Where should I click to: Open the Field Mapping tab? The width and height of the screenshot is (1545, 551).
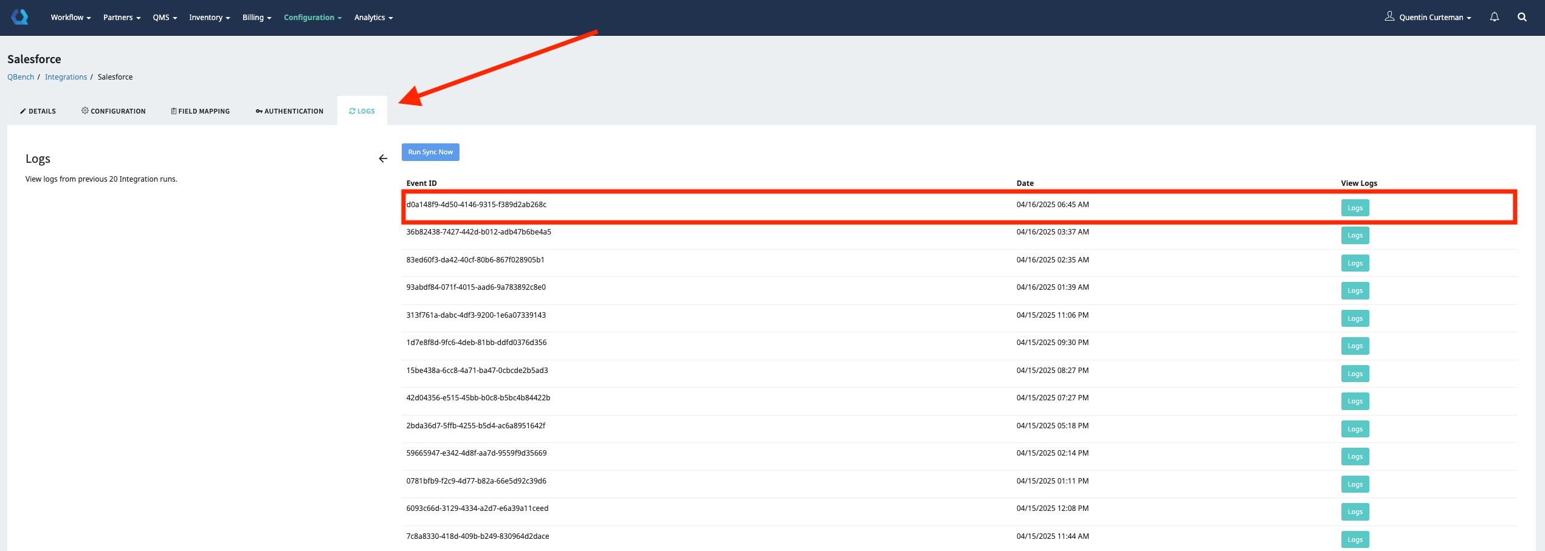(x=201, y=111)
